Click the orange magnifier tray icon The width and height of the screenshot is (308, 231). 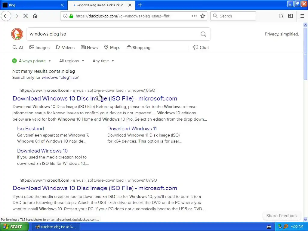click(286, 227)
